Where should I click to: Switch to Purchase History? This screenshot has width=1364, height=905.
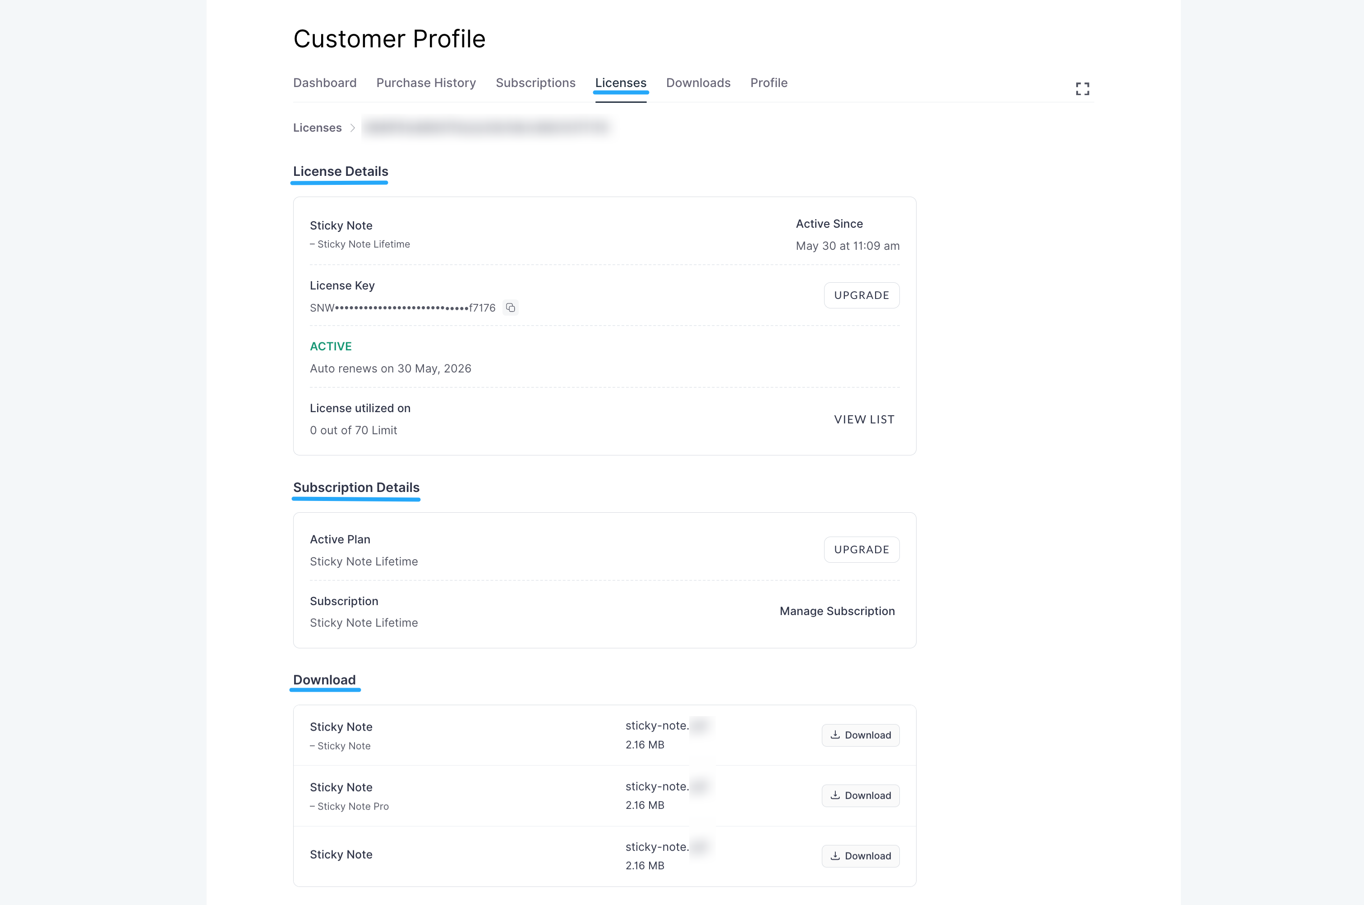426,83
